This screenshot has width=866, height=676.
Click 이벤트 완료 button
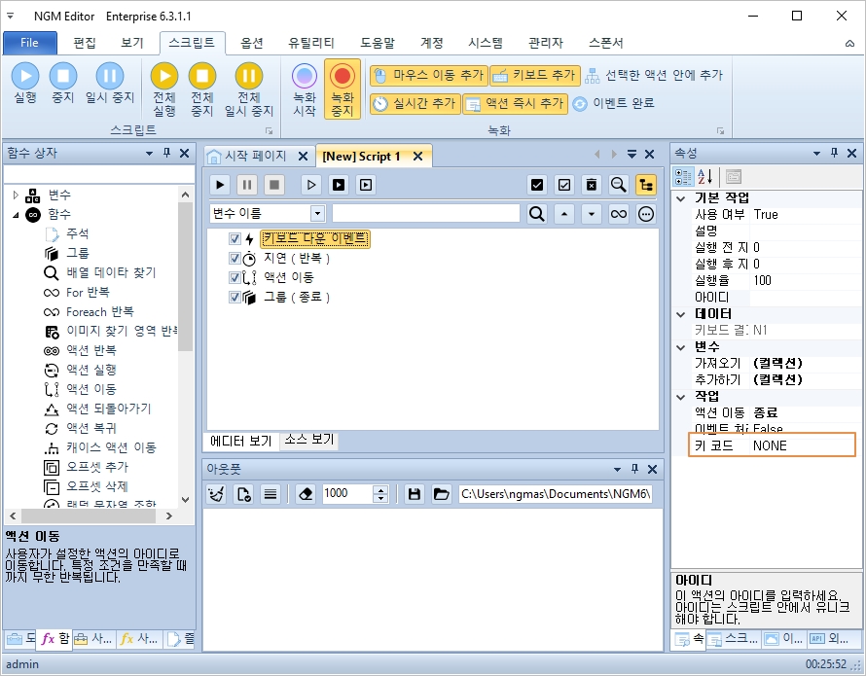613,103
